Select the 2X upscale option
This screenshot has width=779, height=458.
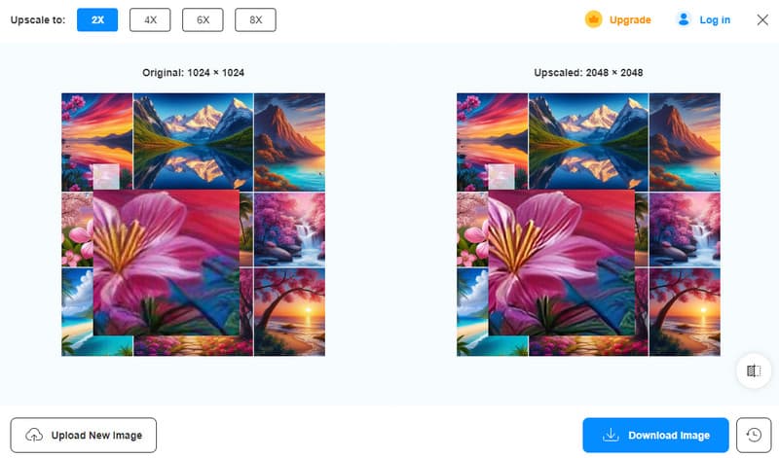[97, 19]
